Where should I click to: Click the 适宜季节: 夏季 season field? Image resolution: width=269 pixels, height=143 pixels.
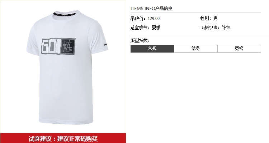pyautogui.click(x=146, y=28)
